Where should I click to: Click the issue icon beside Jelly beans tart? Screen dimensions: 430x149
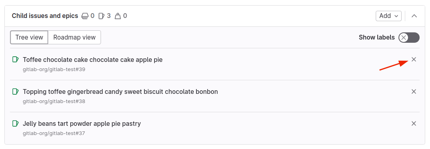(15, 123)
